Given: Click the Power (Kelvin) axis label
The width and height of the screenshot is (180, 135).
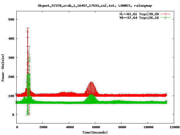Looking at the screenshot, I should click(x=3, y=68).
